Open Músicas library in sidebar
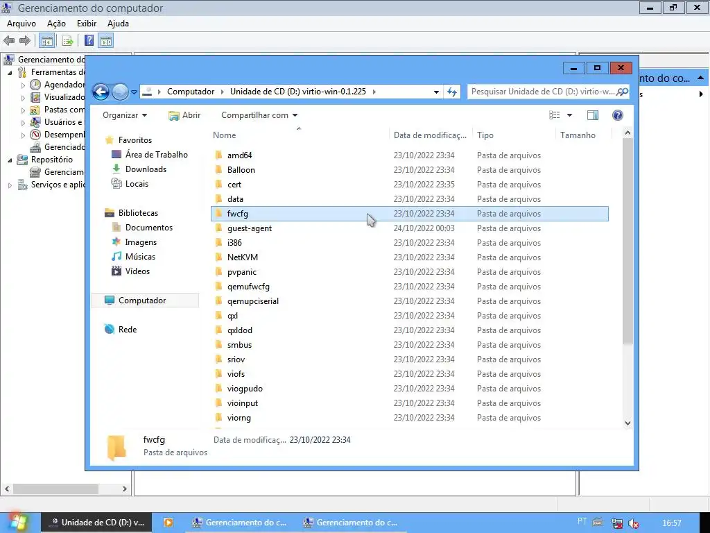710x533 pixels. pyautogui.click(x=140, y=257)
